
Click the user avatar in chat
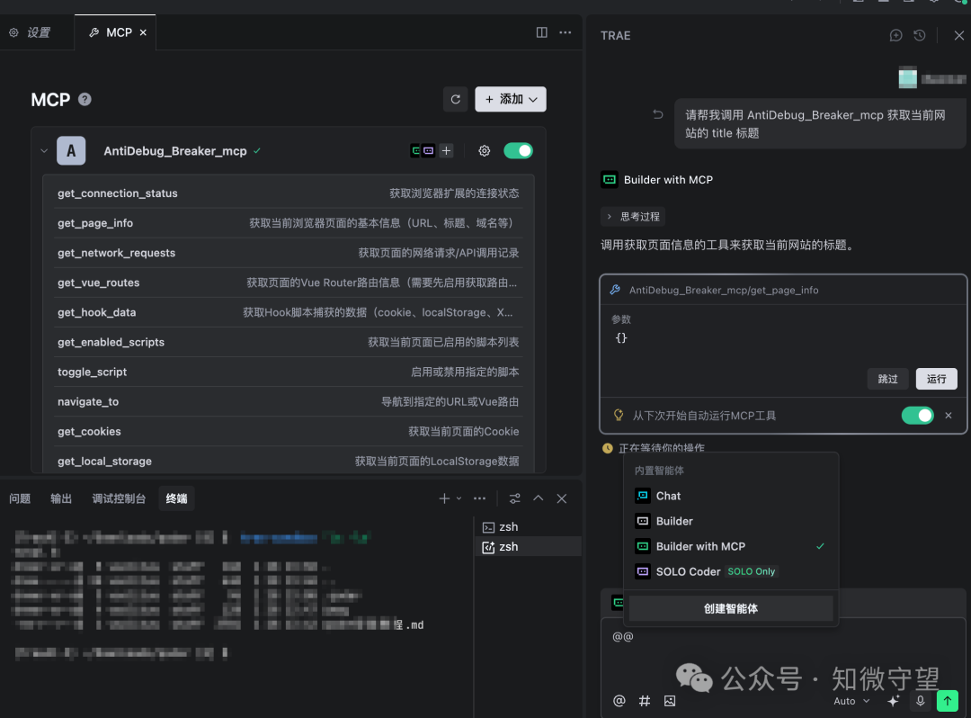click(908, 78)
